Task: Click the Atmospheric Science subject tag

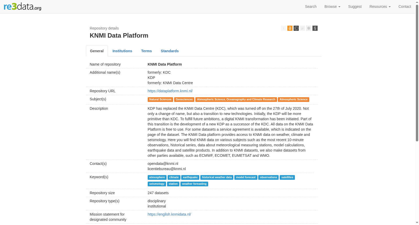Action: click(x=294, y=100)
